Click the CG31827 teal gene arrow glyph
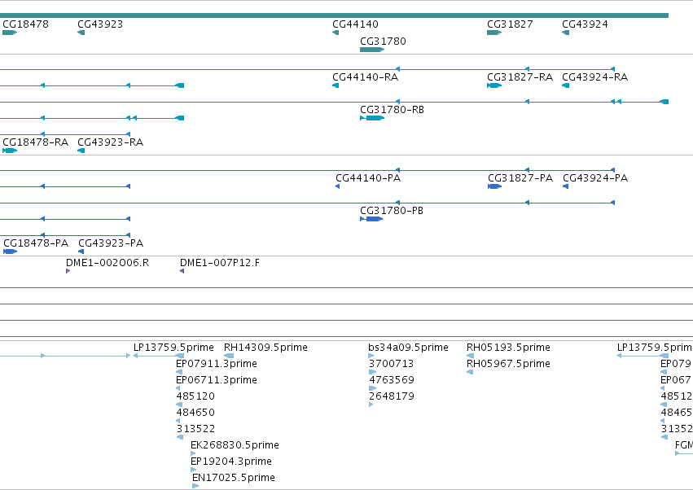Image resolution: width=693 pixels, height=490 pixels. pyautogui.click(x=494, y=33)
